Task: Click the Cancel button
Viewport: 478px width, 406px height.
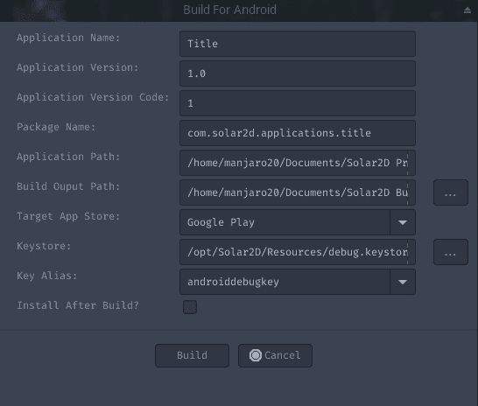Action: (x=275, y=355)
